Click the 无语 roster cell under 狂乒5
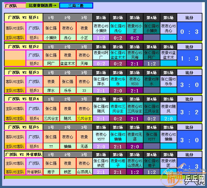The width and height of the screenshot is (207, 188). [x=84, y=146]
